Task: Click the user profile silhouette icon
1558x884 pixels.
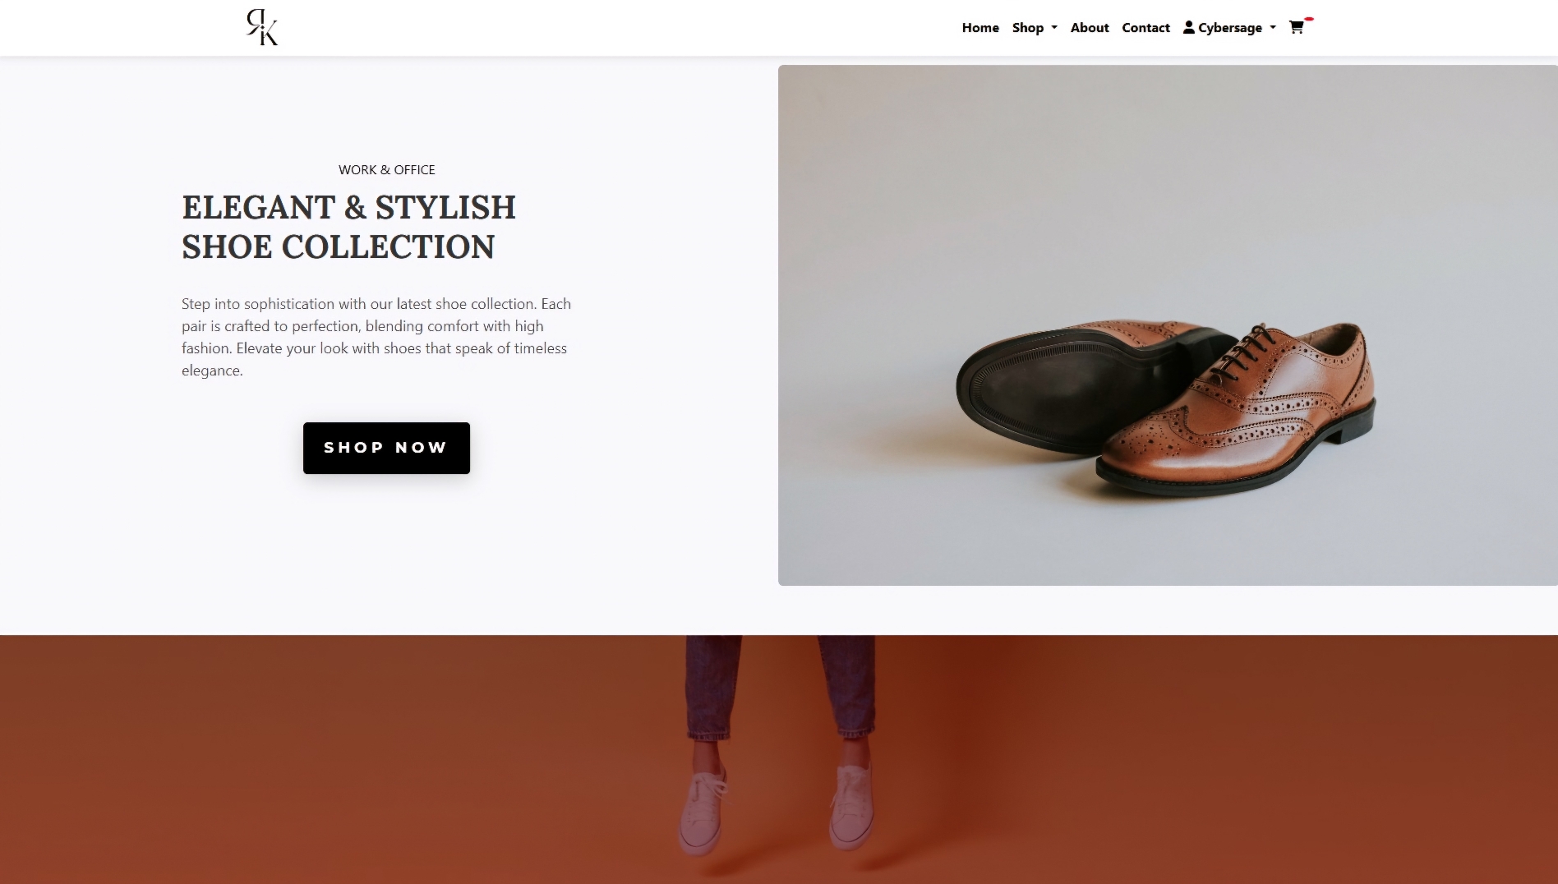Action: pos(1188,27)
